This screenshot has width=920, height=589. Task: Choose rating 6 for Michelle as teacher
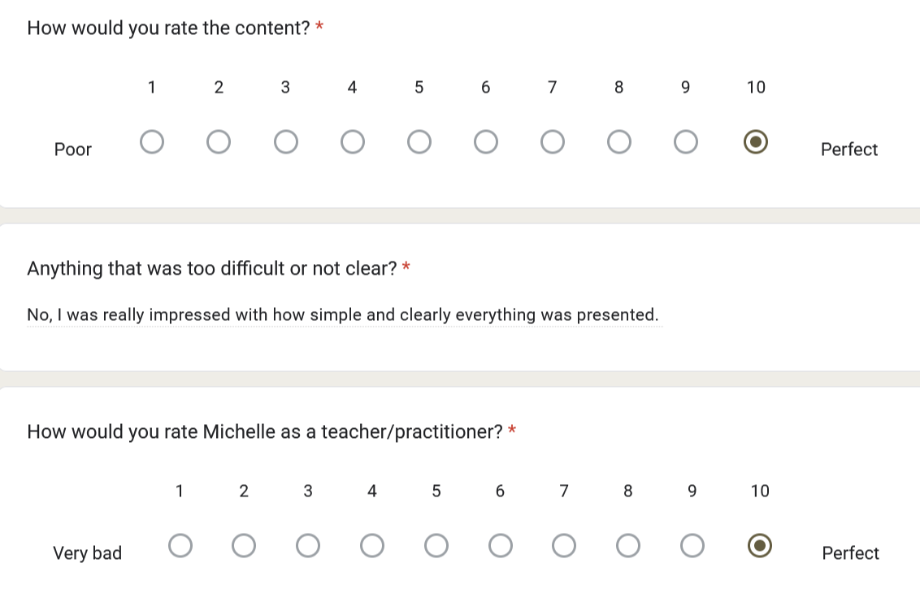pyautogui.click(x=500, y=546)
